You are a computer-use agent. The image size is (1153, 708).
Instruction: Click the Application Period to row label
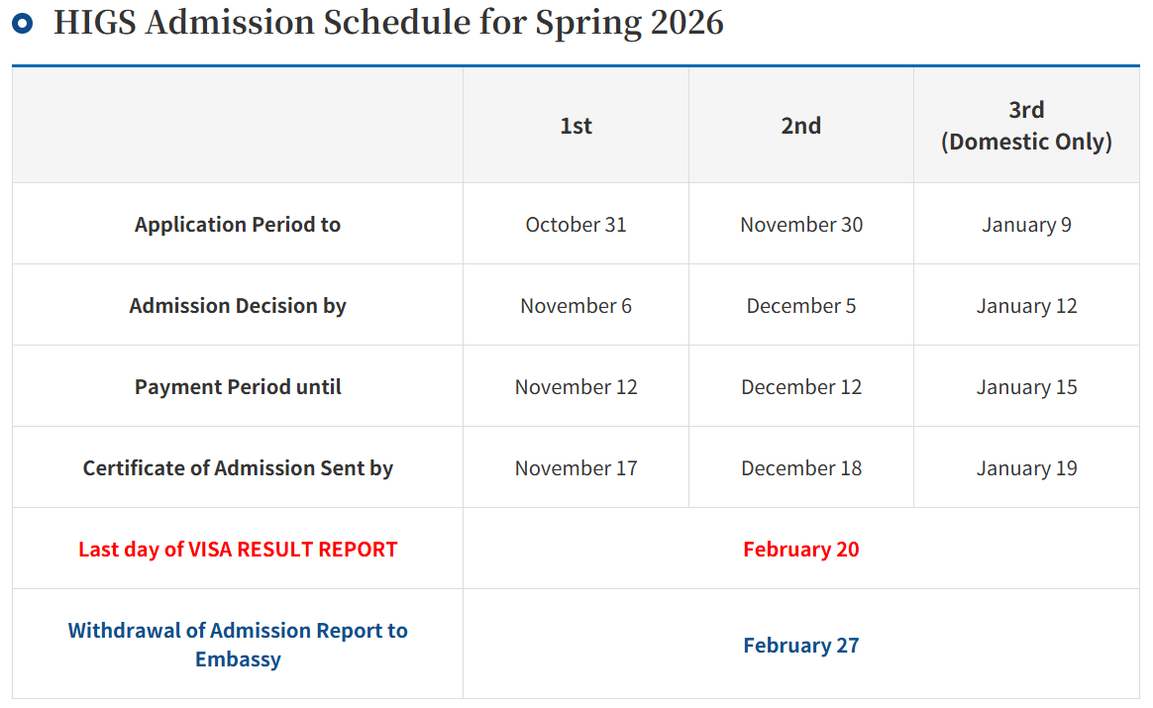pyautogui.click(x=238, y=225)
